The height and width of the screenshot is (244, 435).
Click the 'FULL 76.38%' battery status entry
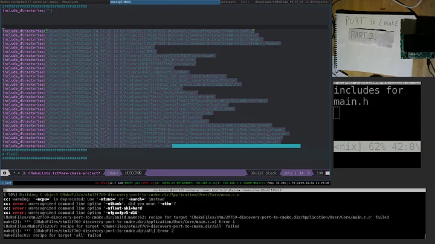[277, 183]
